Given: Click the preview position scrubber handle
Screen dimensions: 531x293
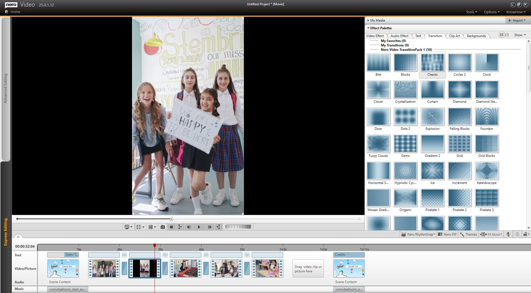Looking at the screenshot, I should tap(171, 219).
